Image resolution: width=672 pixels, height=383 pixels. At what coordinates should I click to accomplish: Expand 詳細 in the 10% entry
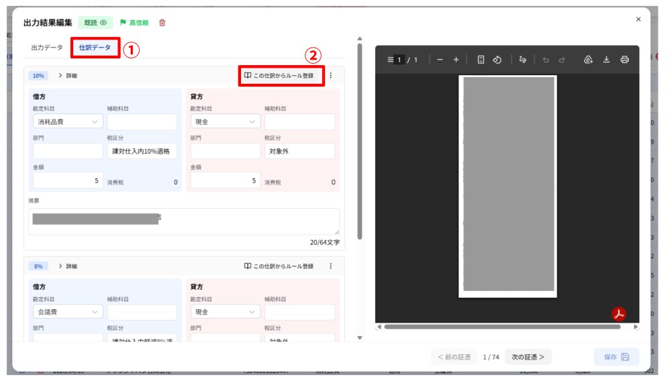[x=67, y=75]
